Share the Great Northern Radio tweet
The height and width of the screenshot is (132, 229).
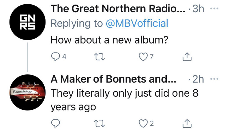[x=187, y=57]
